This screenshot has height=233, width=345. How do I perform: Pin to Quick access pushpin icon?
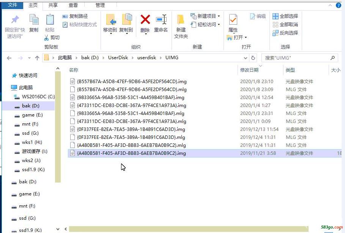15,20
